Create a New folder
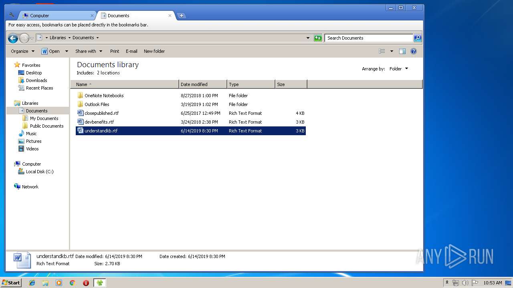 [154, 51]
